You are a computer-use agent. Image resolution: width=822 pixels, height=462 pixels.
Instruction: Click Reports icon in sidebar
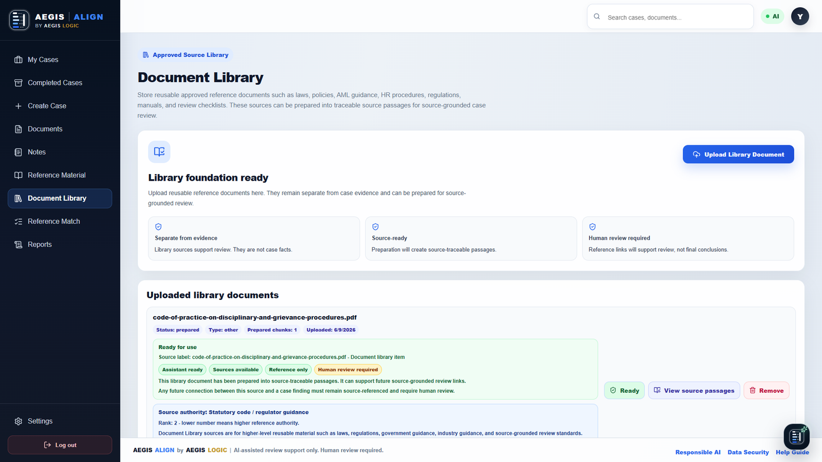click(18, 244)
